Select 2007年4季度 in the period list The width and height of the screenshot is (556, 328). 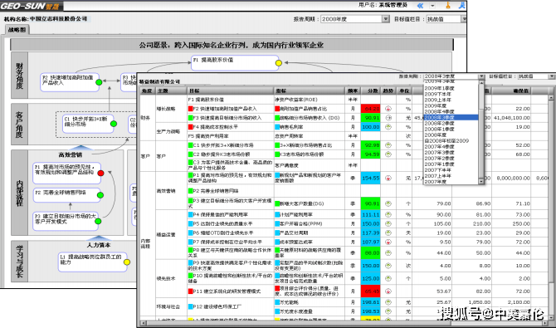click(x=439, y=147)
